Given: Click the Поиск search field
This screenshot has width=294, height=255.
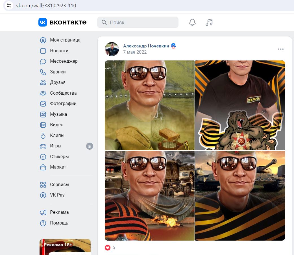Looking at the screenshot, I should tap(138, 22).
